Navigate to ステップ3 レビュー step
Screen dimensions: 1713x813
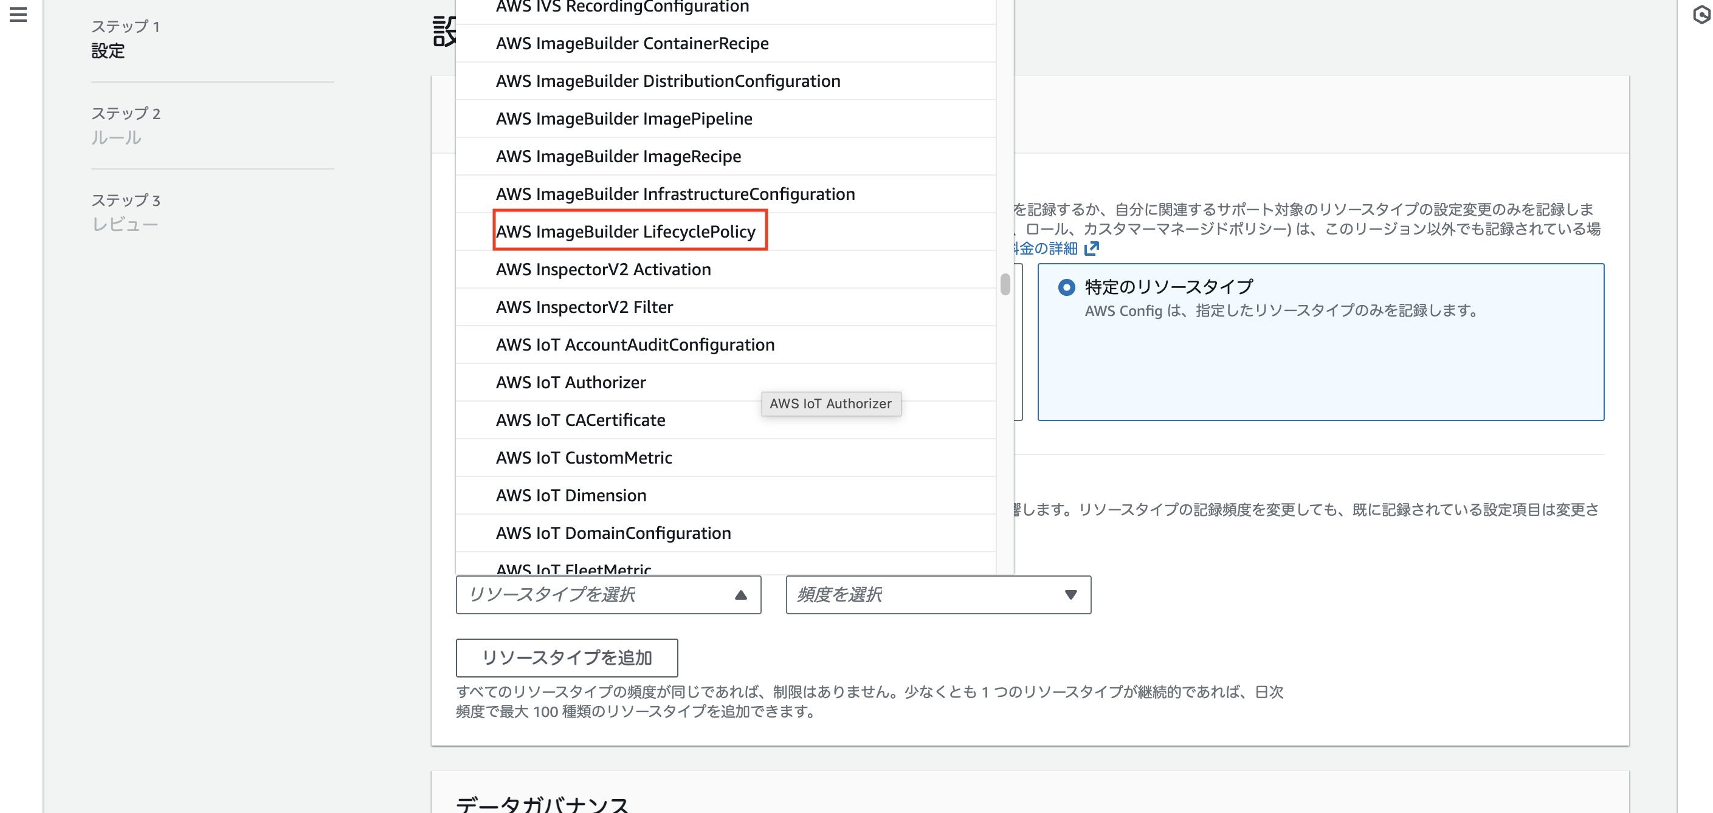pos(126,224)
